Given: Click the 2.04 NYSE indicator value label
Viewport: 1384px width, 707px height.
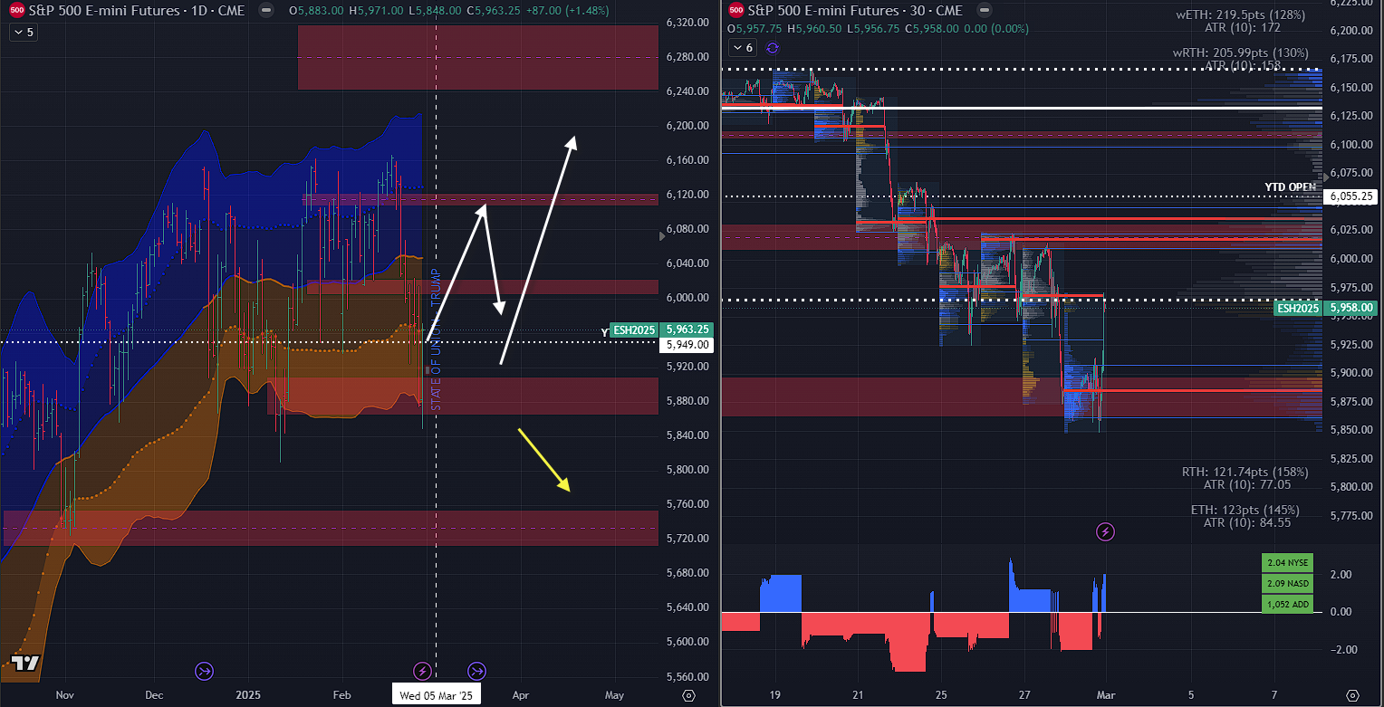Looking at the screenshot, I should point(1286,563).
